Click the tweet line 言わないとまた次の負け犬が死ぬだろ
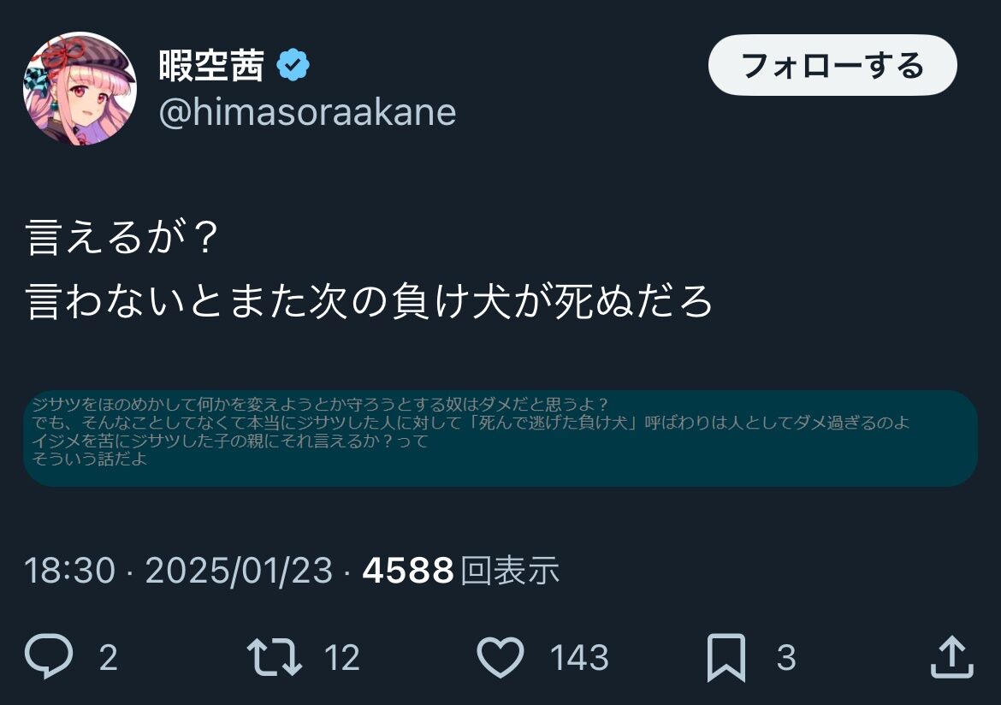The height and width of the screenshot is (705, 1001). pos(370,301)
